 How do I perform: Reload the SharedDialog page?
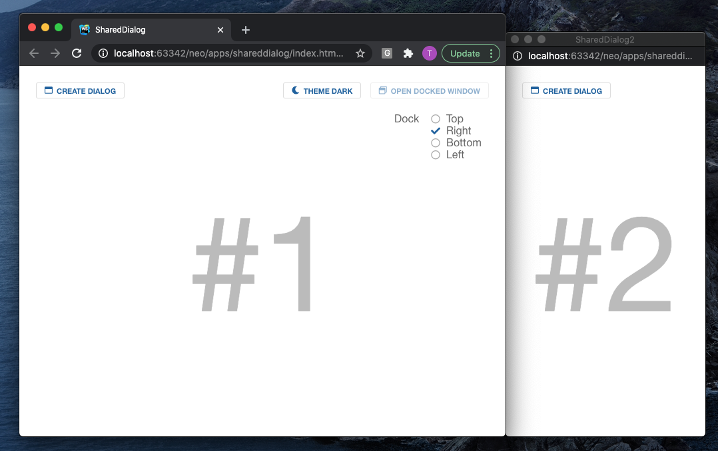click(77, 53)
